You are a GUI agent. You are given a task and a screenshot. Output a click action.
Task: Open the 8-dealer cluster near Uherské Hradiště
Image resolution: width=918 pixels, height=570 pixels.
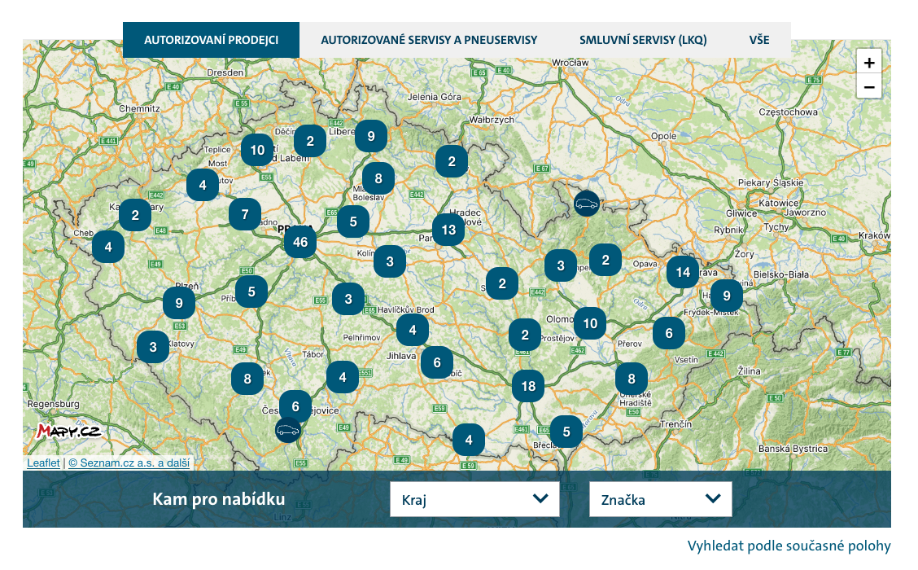632,379
